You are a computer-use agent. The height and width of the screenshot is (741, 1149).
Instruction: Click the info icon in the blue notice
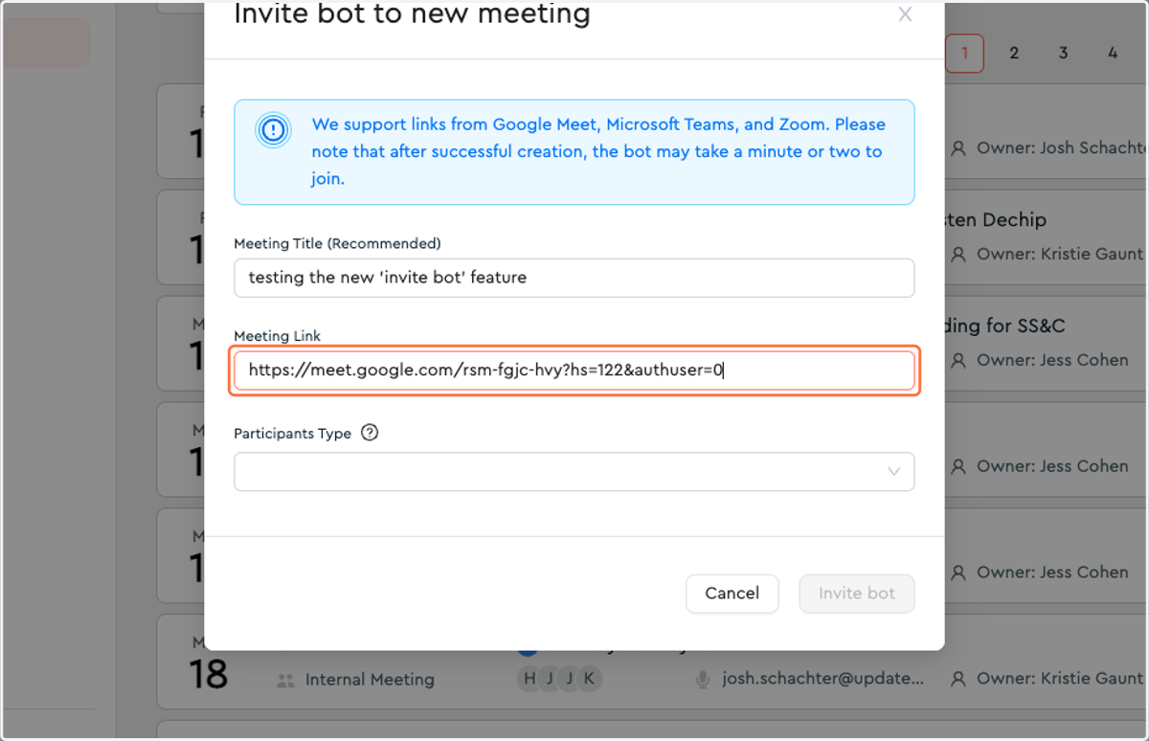[273, 129]
